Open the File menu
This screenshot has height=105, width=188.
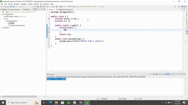tap(2, 4)
